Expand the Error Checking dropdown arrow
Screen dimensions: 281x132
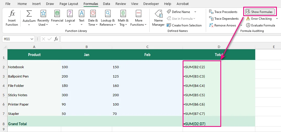point(277,19)
